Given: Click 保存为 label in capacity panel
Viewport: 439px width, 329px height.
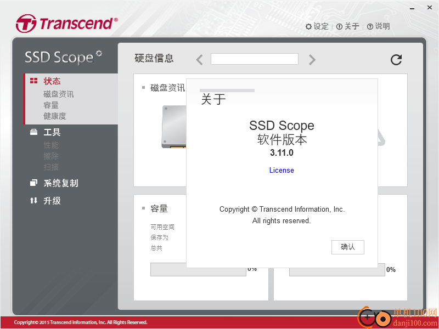Looking at the screenshot, I should 159,237.
